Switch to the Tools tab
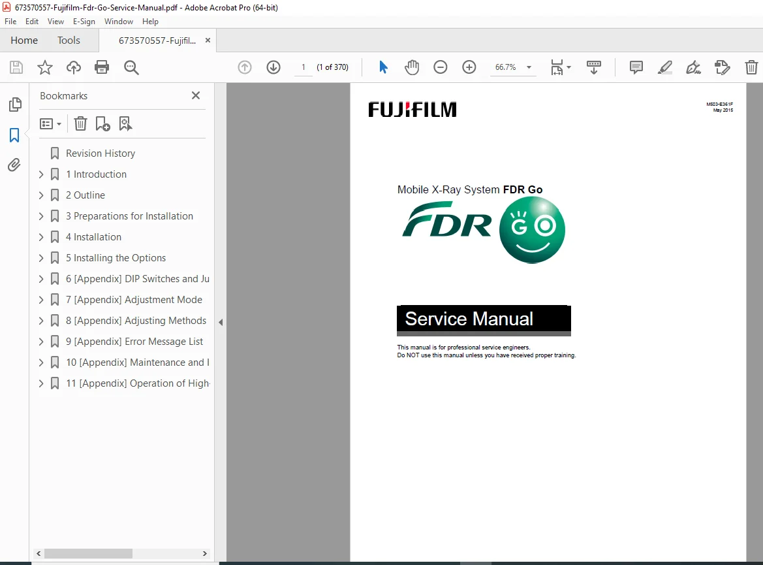This screenshot has width=763, height=565. [69, 40]
